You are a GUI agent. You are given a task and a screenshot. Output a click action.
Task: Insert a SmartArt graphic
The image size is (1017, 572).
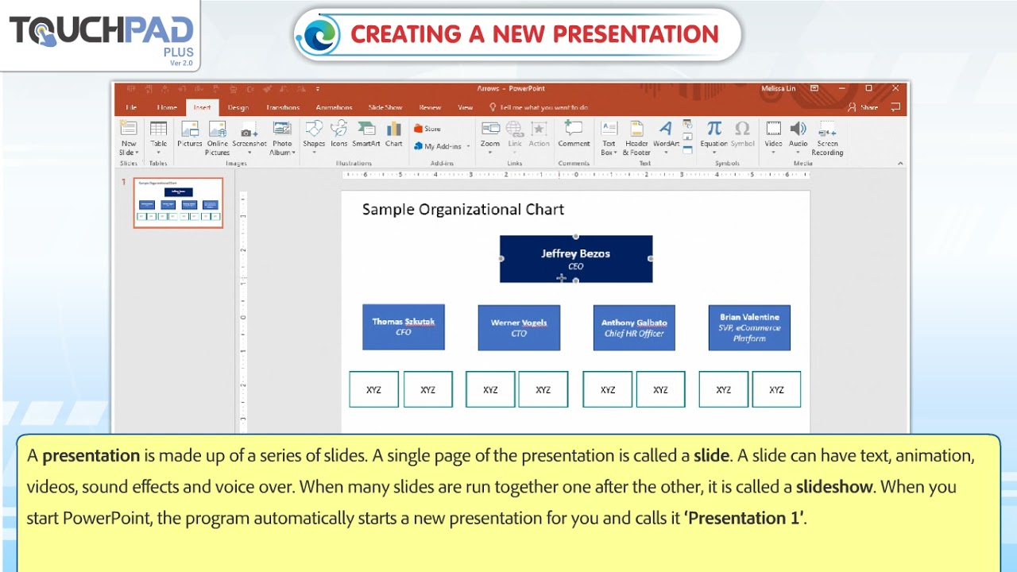366,133
